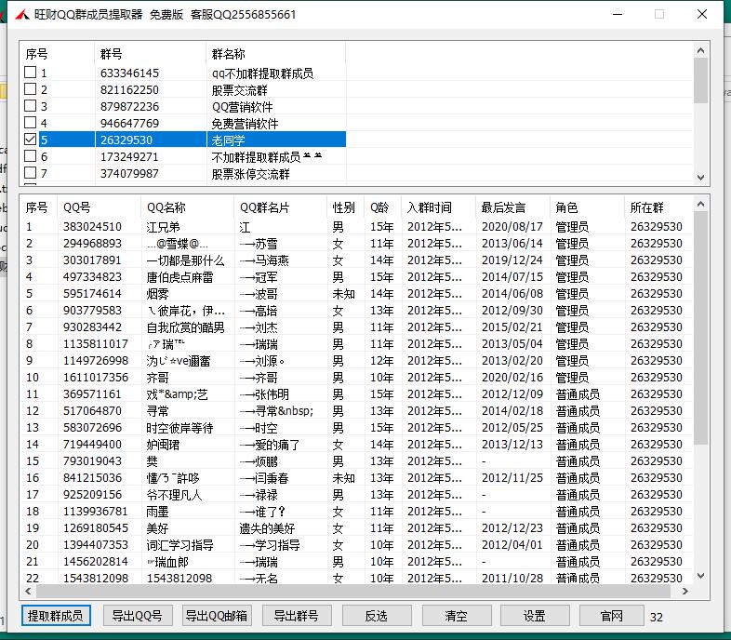Screen dimensions: 731x640
Task: Click last-post date 2020/08/17
Action: click(512, 227)
